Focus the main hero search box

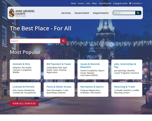[x=35, y=41]
